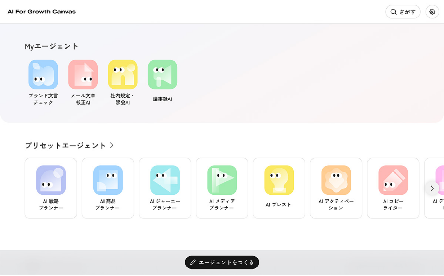Click the さがす search control

point(403,12)
